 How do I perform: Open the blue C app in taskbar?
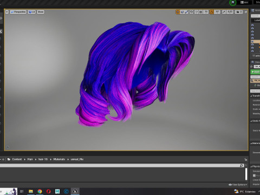point(66,191)
